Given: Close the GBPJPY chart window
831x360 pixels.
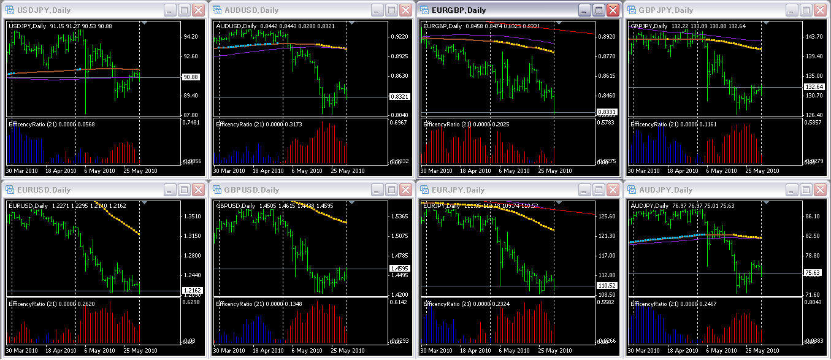Looking at the screenshot, I should pos(820,10).
